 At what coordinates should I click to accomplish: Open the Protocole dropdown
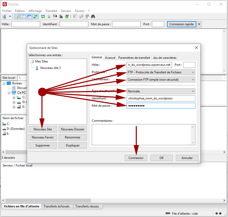click(x=161, y=72)
